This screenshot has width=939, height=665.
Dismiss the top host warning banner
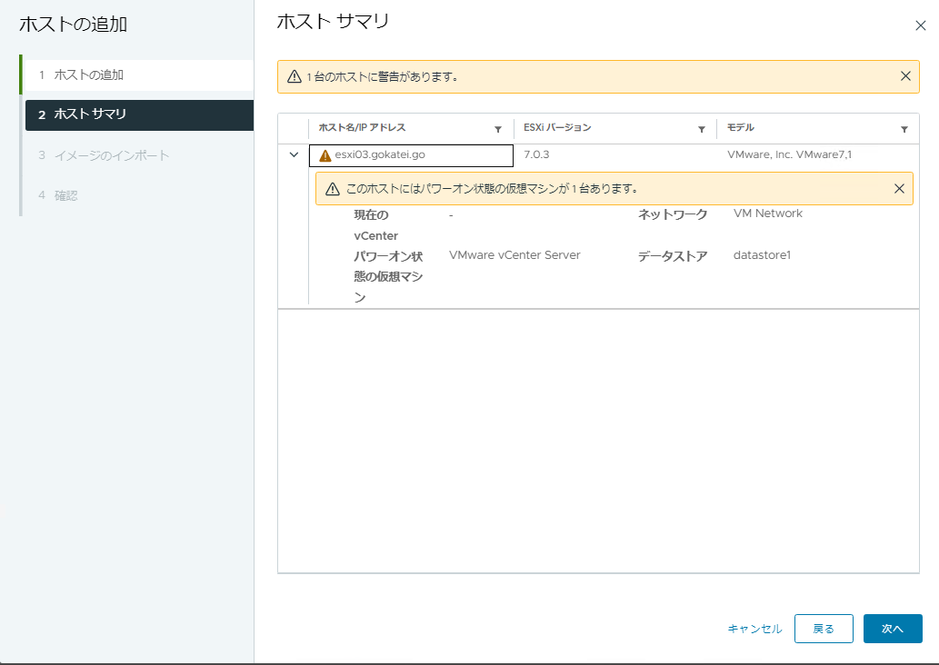905,76
